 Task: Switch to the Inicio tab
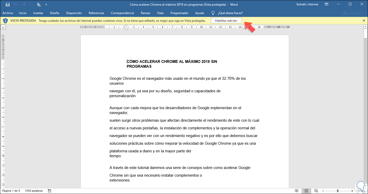point(22,13)
